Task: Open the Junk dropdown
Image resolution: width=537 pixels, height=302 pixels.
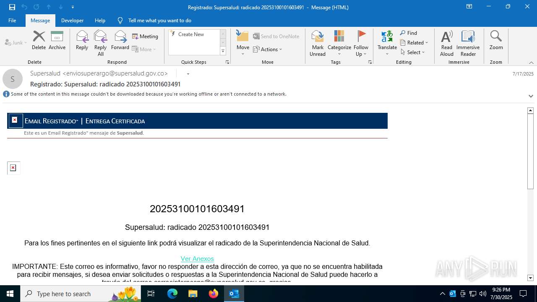Action: pyautogui.click(x=16, y=42)
